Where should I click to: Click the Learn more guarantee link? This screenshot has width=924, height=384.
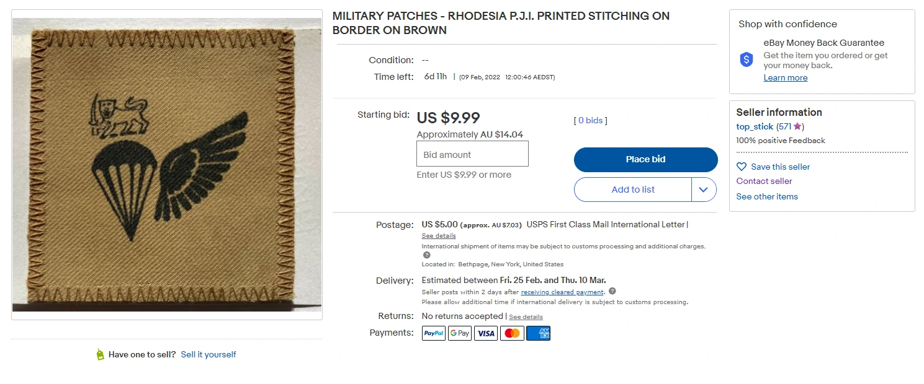point(786,77)
